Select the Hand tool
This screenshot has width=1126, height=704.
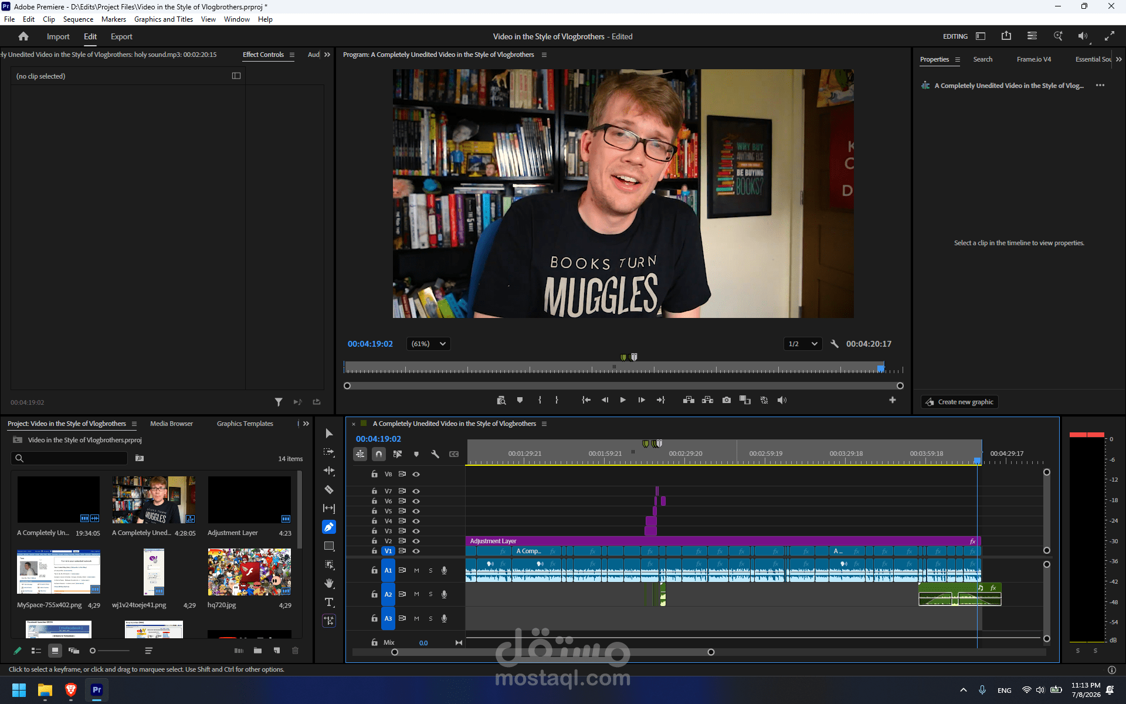point(329,583)
